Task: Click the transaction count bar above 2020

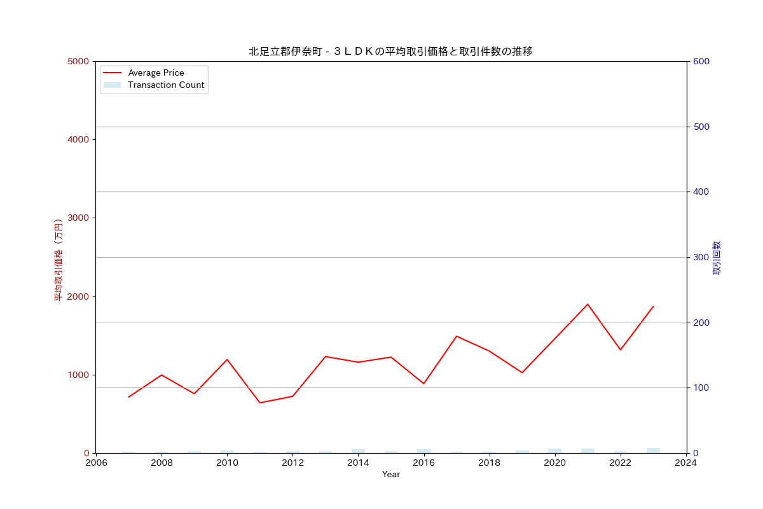Action: coord(554,450)
